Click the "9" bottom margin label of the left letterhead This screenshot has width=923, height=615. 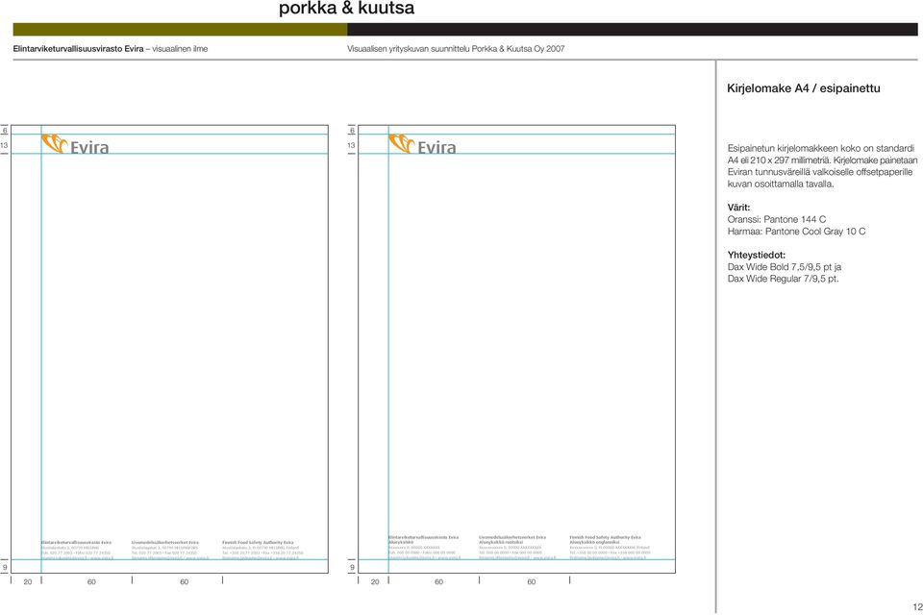point(5,567)
